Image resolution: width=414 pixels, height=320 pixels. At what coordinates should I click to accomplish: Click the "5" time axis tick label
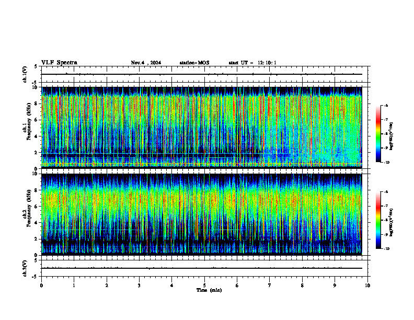click(204, 285)
